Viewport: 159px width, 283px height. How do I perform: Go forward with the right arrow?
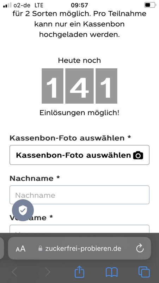(48, 272)
